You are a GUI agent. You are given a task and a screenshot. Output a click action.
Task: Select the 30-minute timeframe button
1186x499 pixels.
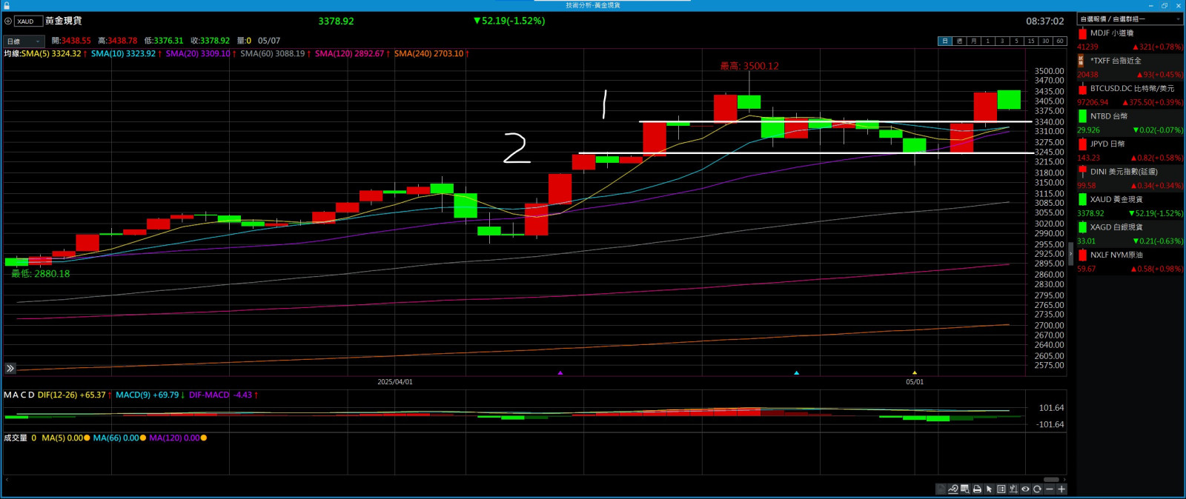(x=1045, y=41)
